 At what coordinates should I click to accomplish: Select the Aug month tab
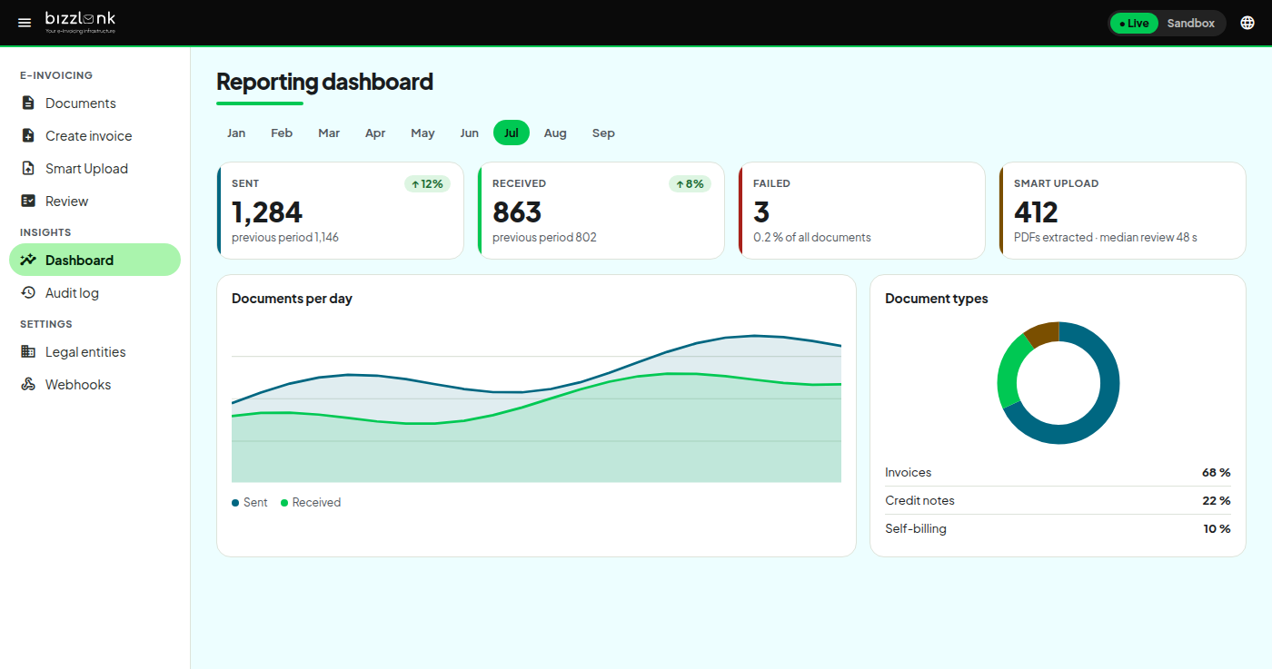(x=555, y=133)
